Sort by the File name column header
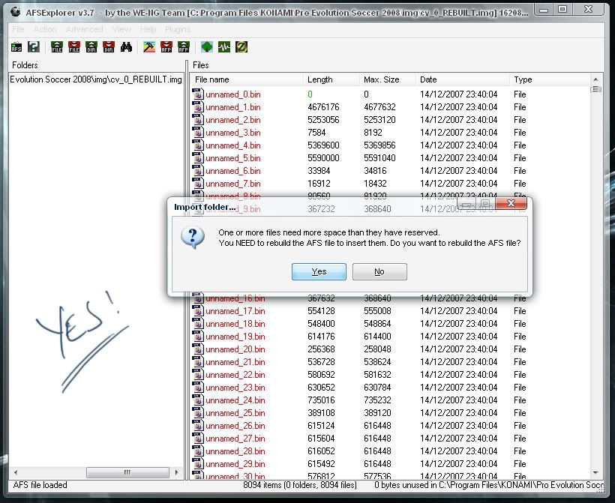The width and height of the screenshot is (615, 503). pos(248,79)
